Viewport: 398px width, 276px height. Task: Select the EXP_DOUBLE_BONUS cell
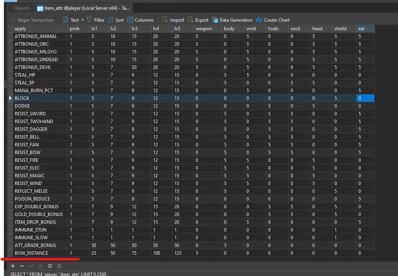[40, 206]
